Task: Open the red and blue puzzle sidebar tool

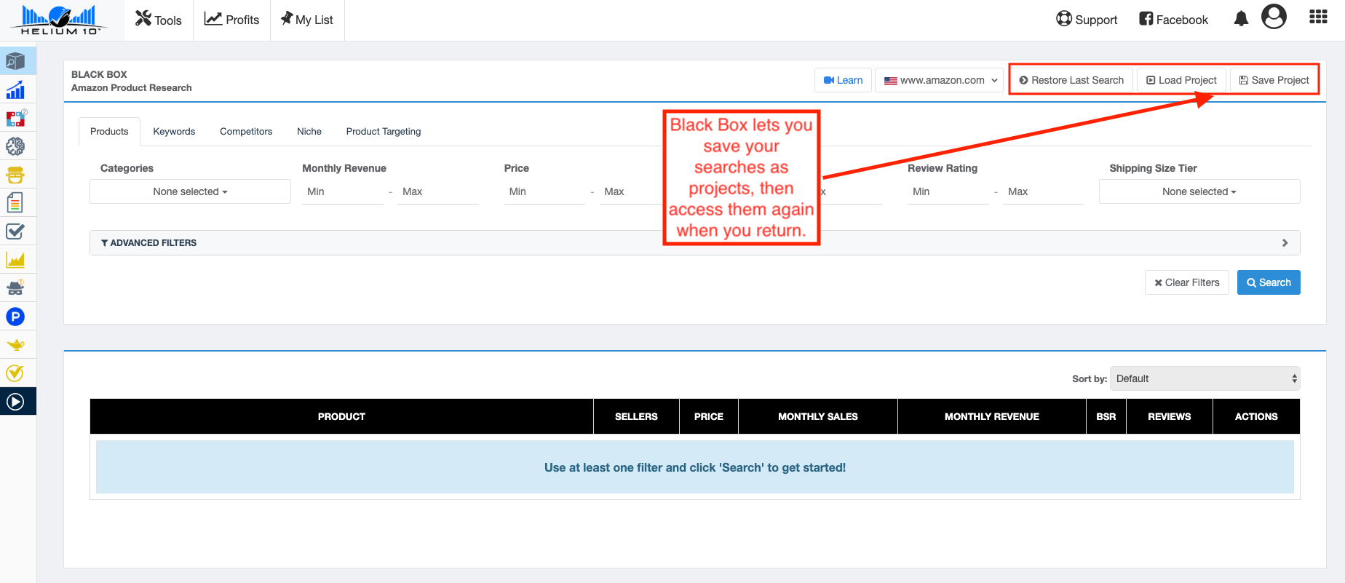Action: point(16,118)
